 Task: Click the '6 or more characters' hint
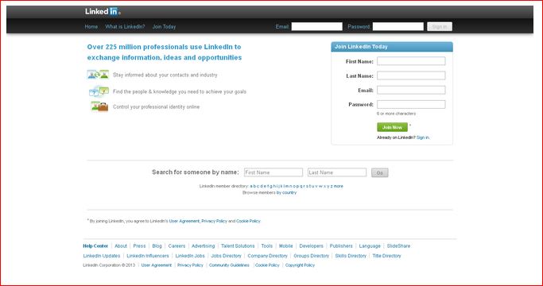pyautogui.click(x=396, y=114)
